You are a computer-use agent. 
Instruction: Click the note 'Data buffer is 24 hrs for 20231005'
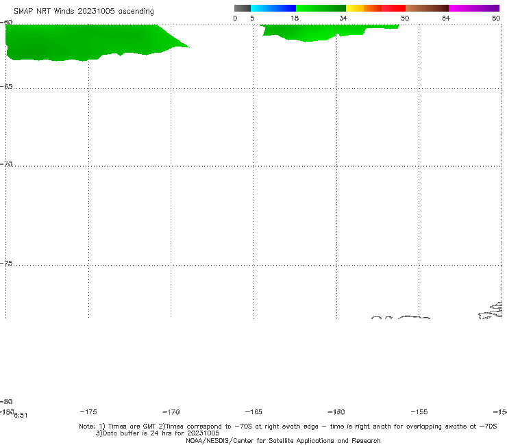click(x=161, y=433)
